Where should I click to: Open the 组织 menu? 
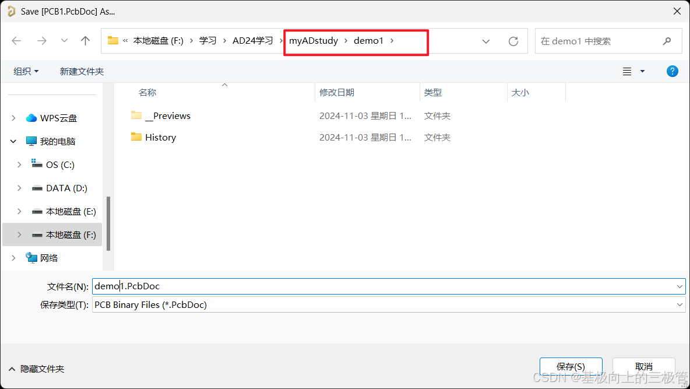26,71
